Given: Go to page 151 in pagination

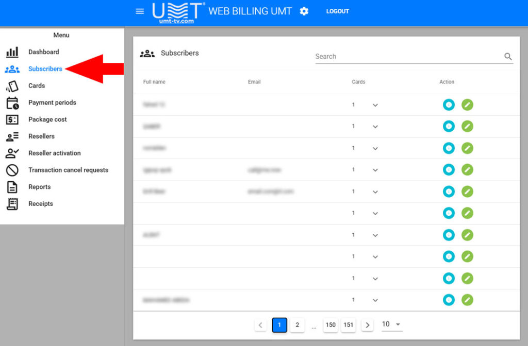Looking at the screenshot, I should [x=348, y=325].
